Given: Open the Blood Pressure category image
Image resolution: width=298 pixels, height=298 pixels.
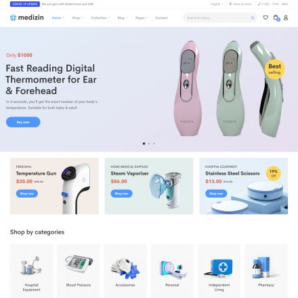Looking at the screenshot, I should tap(79, 264).
